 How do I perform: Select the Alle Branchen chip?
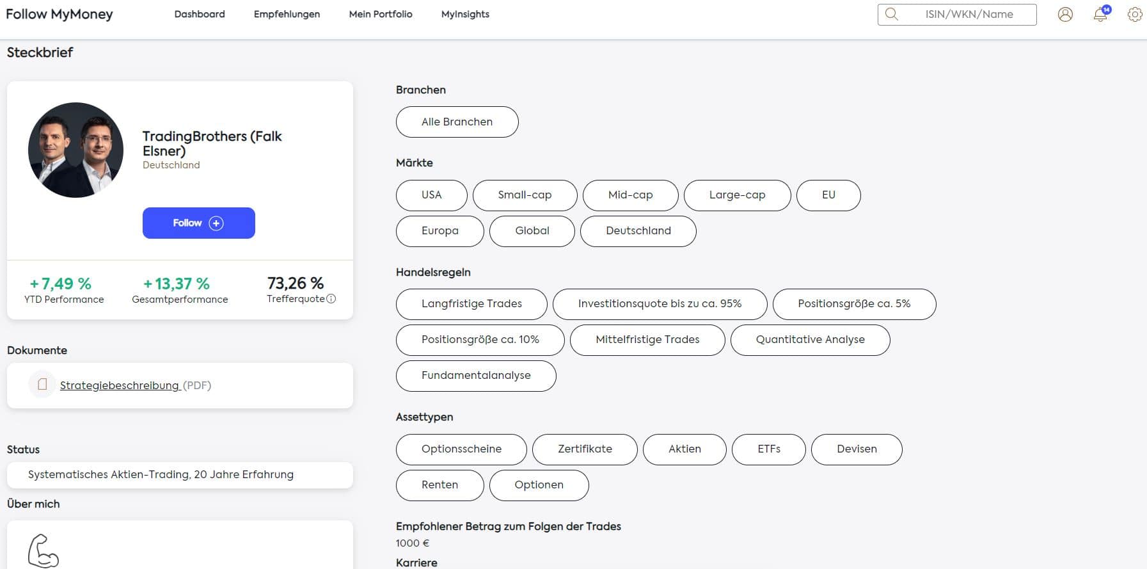tap(457, 122)
